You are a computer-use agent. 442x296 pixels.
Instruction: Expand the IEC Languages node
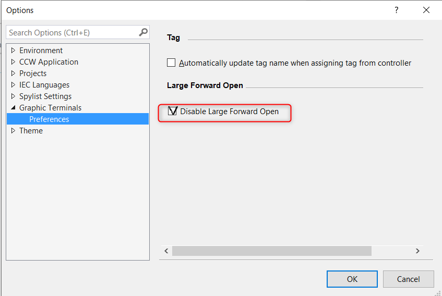[13, 85]
